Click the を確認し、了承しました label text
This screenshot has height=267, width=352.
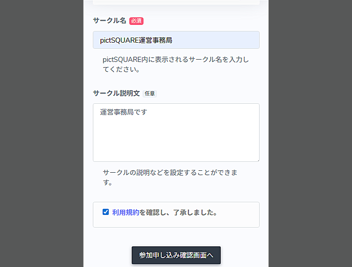[178, 212]
